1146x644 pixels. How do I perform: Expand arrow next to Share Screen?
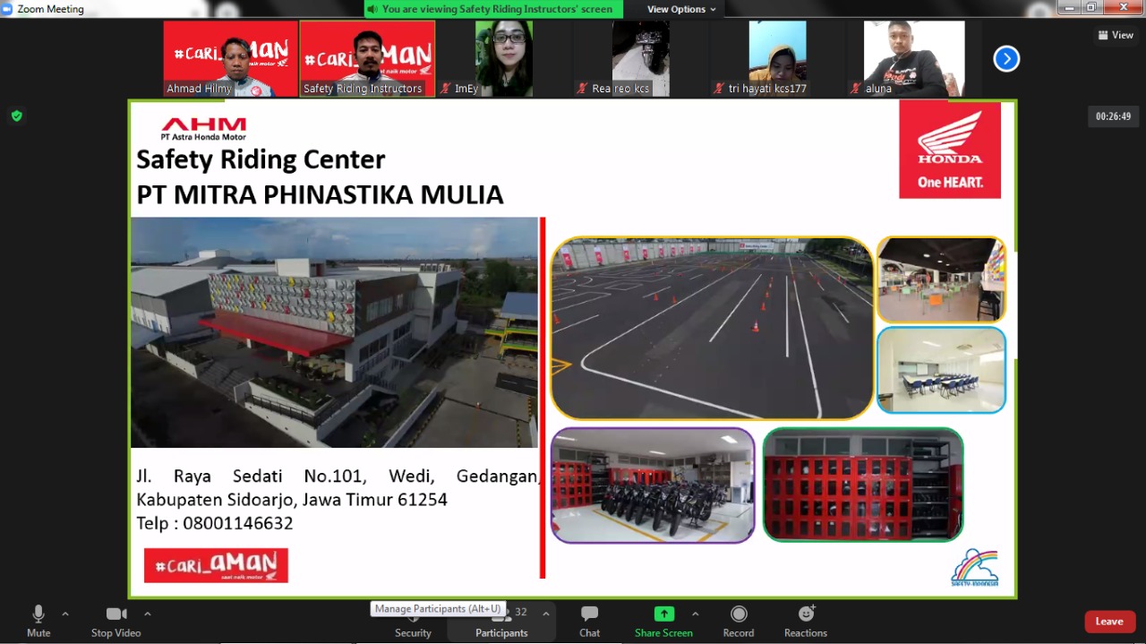tap(695, 614)
